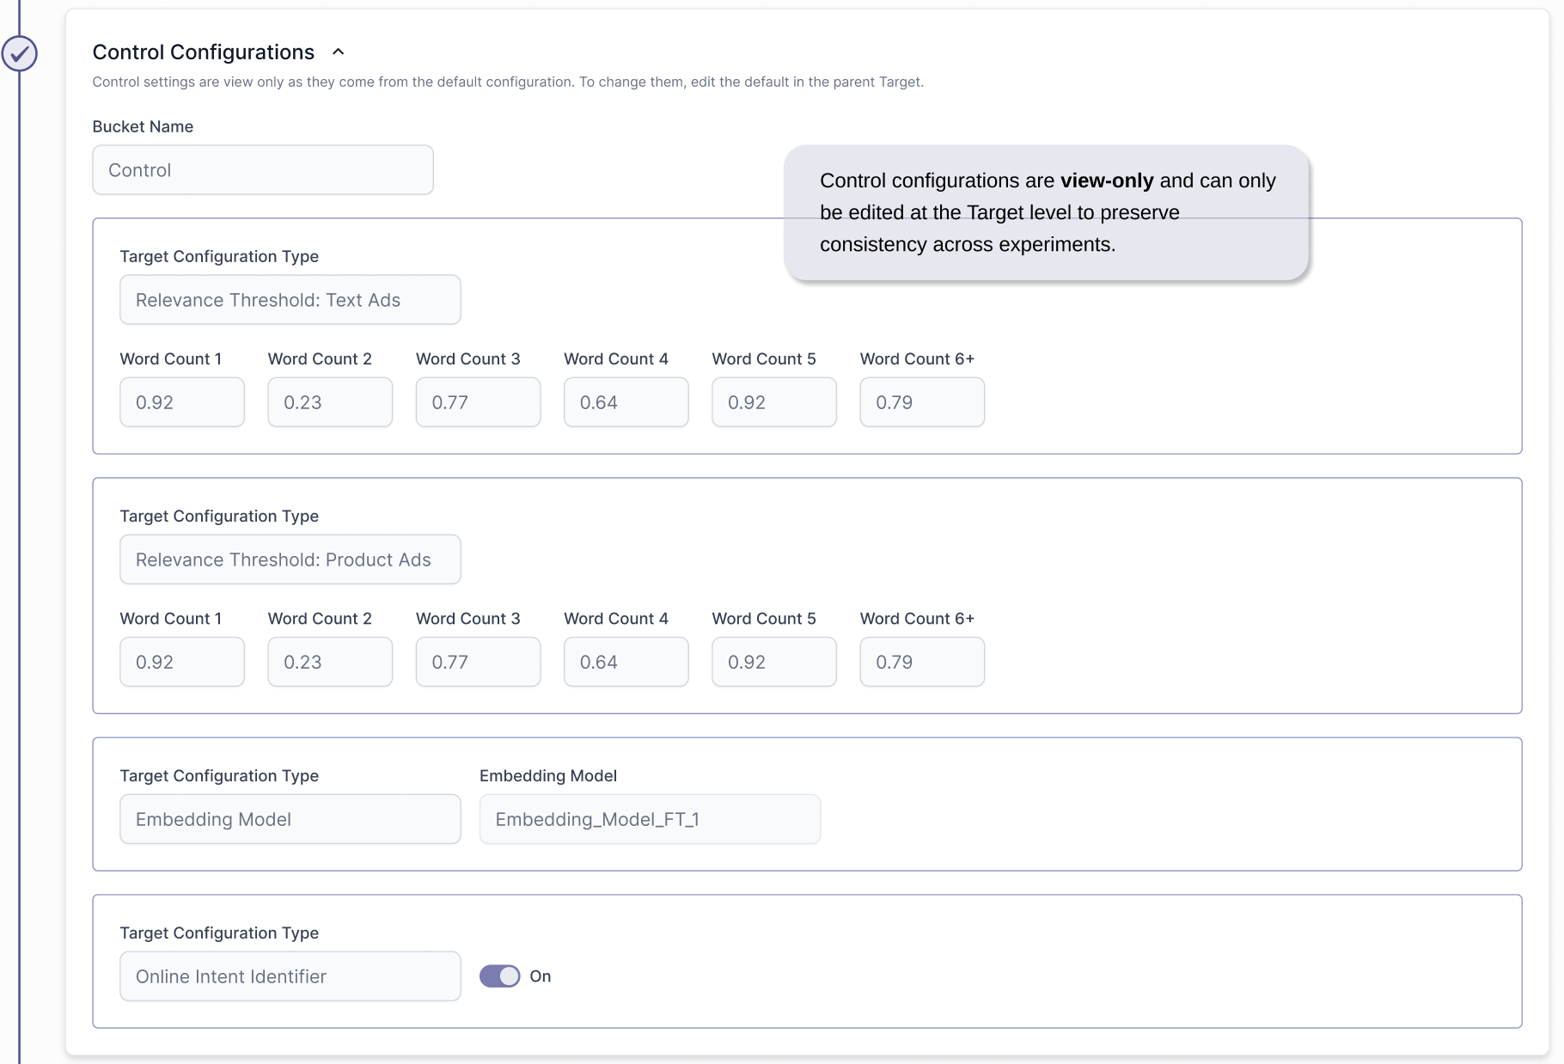Open the Embedding_Model_FT_1 model selector
Viewport: 1564px width, 1064px height.
point(650,819)
